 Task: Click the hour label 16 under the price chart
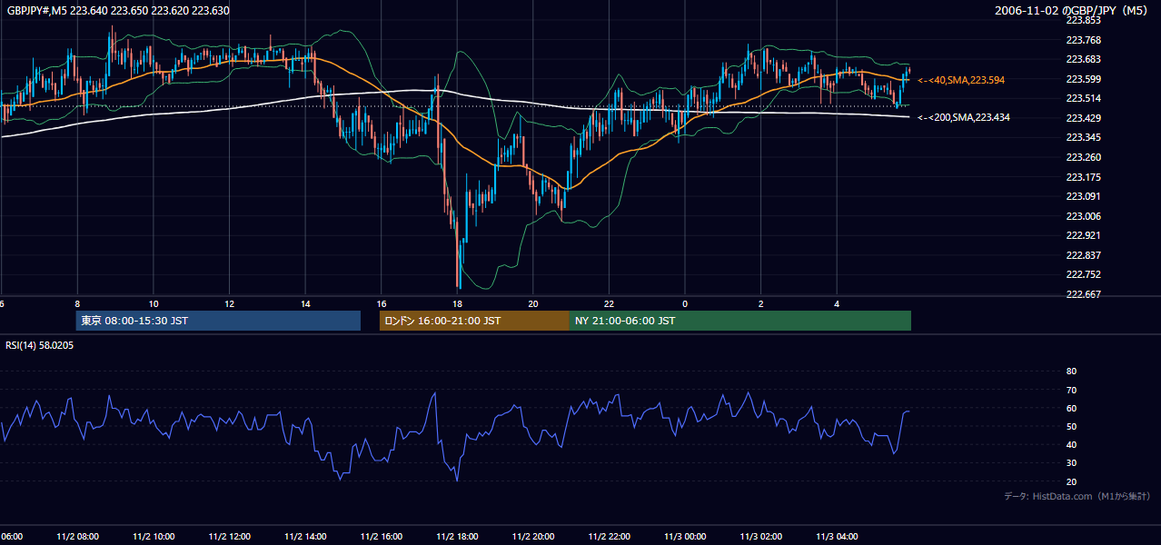pos(382,303)
